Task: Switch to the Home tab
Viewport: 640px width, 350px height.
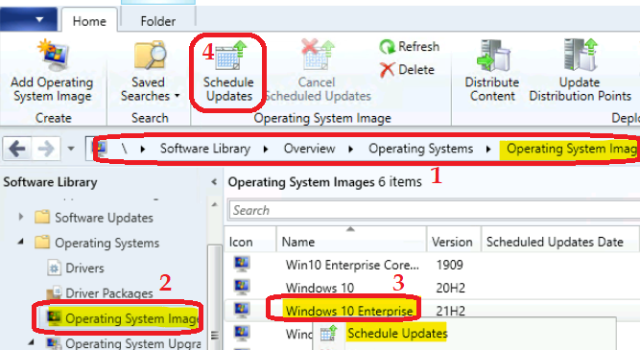Action: (x=89, y=20)
